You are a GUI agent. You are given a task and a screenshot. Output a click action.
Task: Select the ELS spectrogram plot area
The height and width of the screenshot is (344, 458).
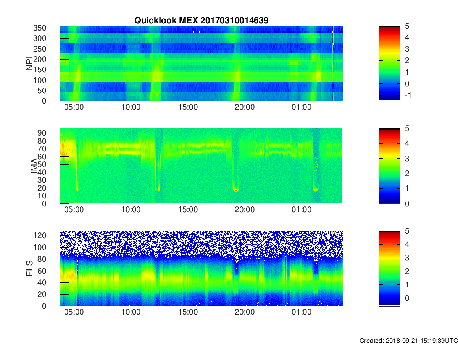[202, 268]
